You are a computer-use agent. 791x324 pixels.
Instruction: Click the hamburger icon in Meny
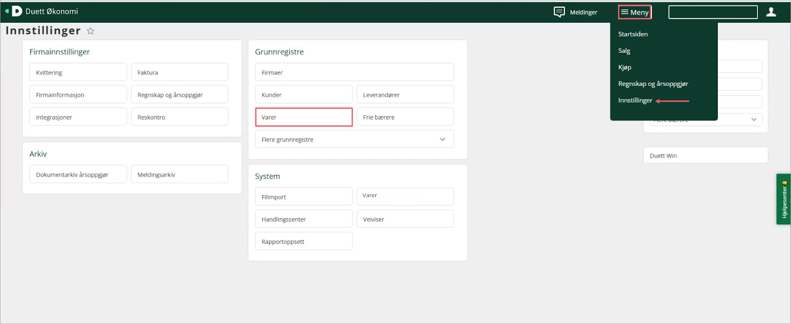point(625,12)
